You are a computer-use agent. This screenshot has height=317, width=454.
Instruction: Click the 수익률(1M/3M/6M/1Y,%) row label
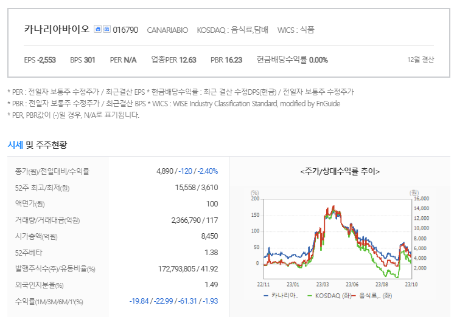49,302
